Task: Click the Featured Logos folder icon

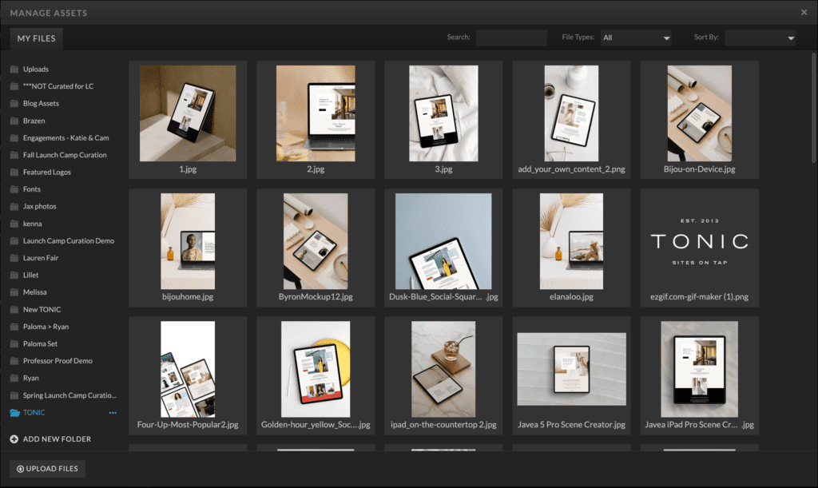Action: click(14, 173)
